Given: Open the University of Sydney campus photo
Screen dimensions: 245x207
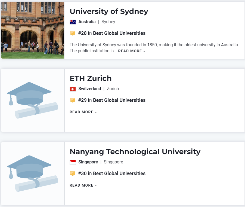Looking at the screenshot, I should pyautogui.click(x=33, y=30).
